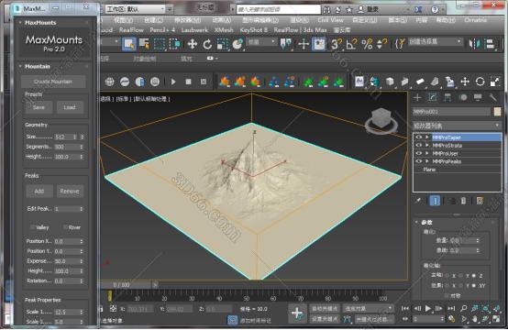Open the Motion command panel tab
The height and width of the screenshot is (330, 508).
[x=463, y=97]
